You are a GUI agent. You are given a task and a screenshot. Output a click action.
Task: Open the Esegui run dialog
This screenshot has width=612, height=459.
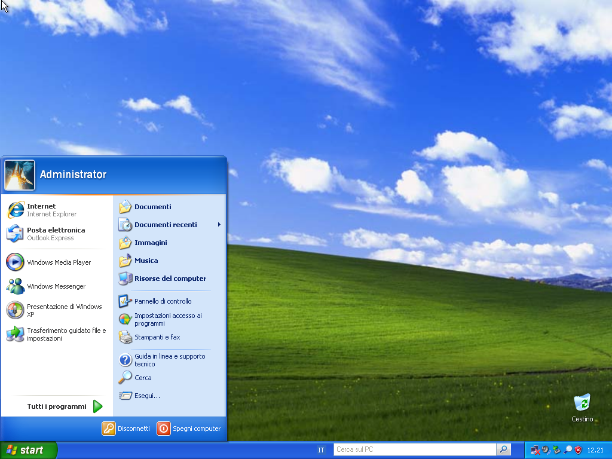170,396
